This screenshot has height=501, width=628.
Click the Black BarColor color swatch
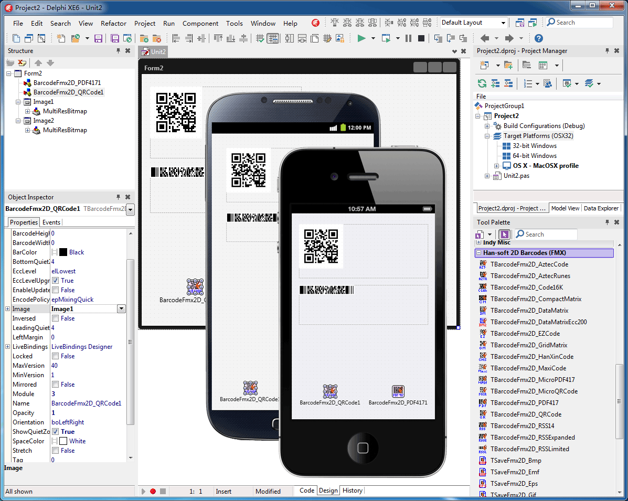click(x=63, y=252)
